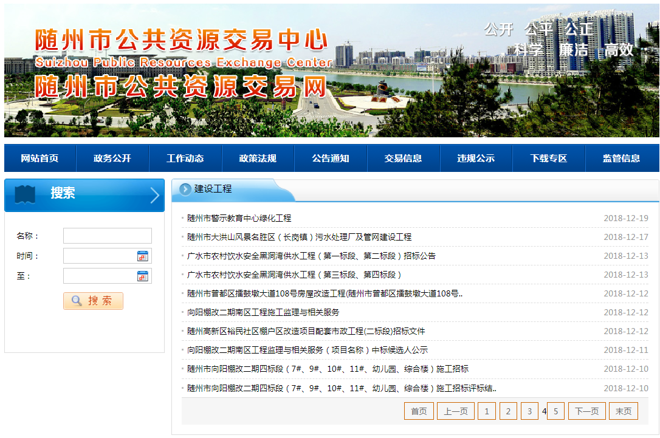This screenshot has width=660, height=438.
Task: Click the book icon beside 搜索 header
Action: click(25, 194)
